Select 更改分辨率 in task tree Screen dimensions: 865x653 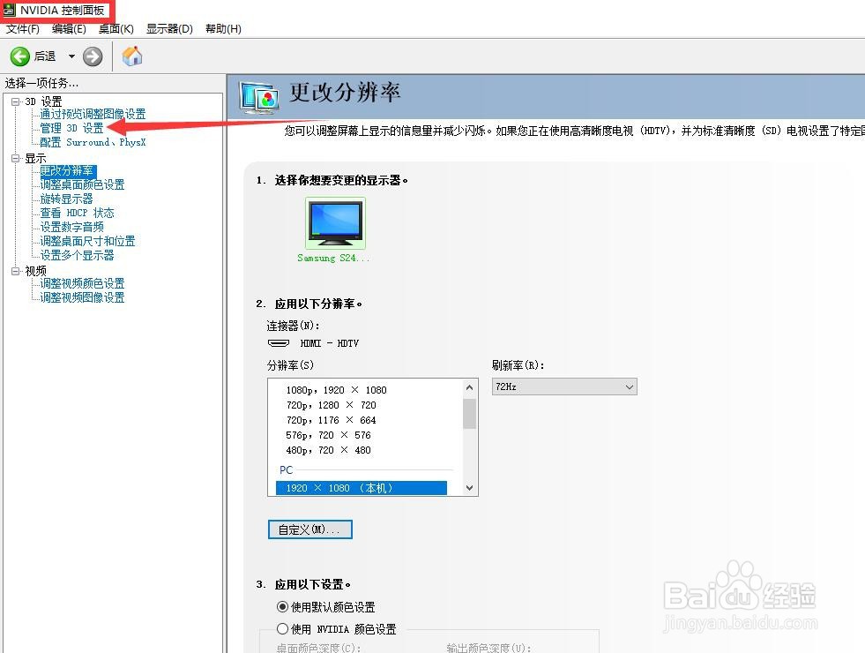click(67, 170)
